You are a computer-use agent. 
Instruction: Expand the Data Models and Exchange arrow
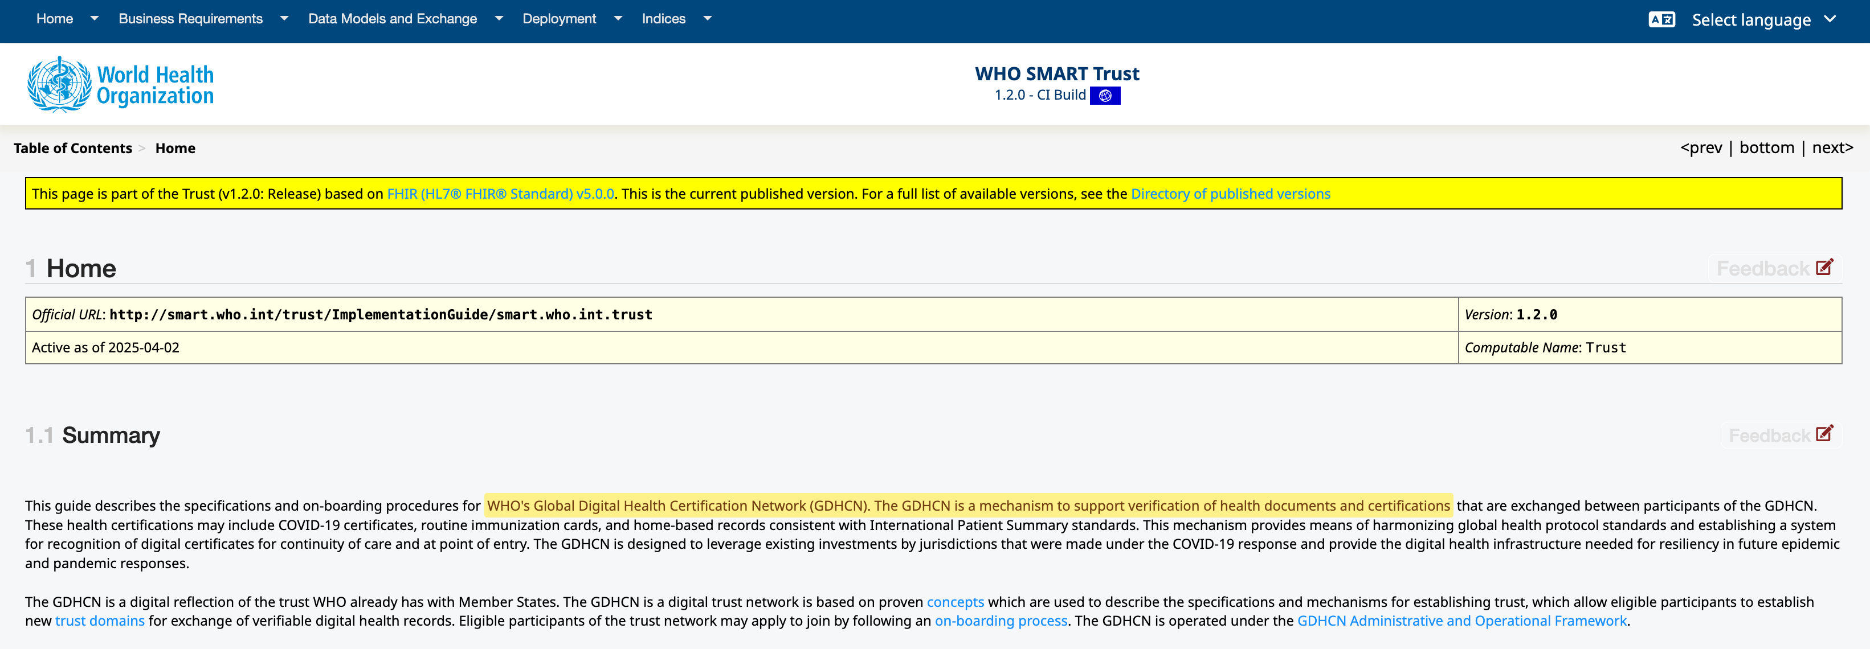pyautogui.click(x=499, y=19)
